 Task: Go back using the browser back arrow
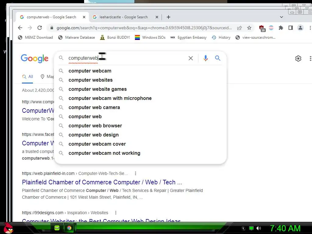(20, 28)
